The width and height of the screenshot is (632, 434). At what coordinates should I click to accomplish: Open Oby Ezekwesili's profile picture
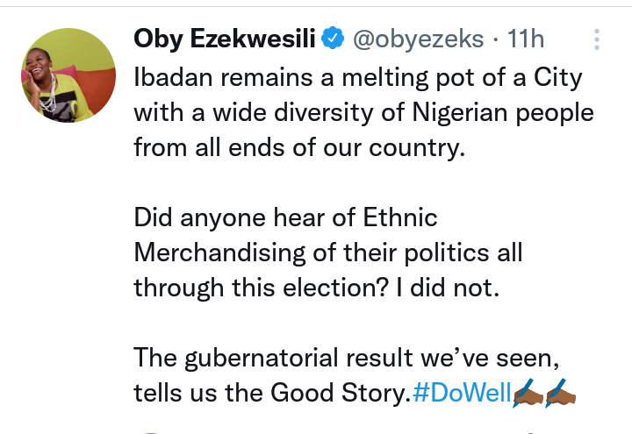pyautogui.click(x=68, y=75)
